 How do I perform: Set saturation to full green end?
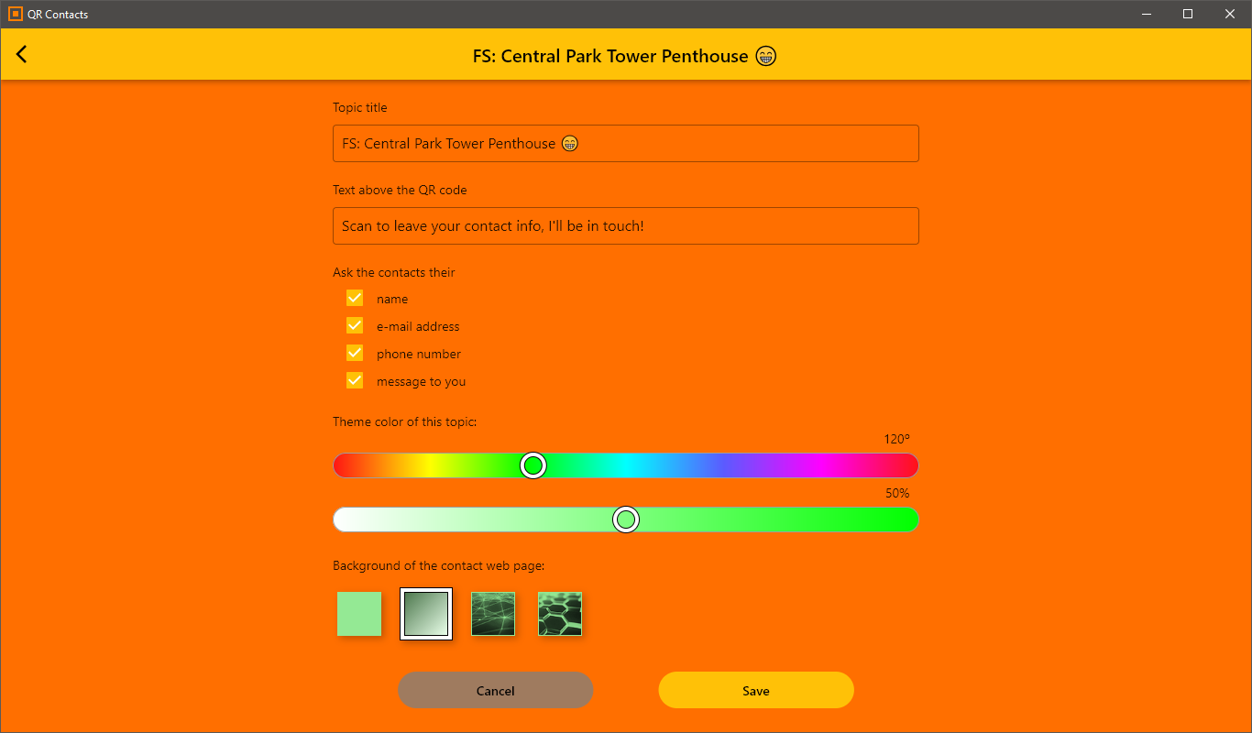tap(909, 520)
